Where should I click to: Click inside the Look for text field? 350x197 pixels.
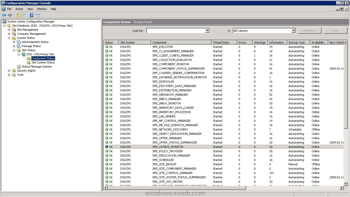point(176,31)
